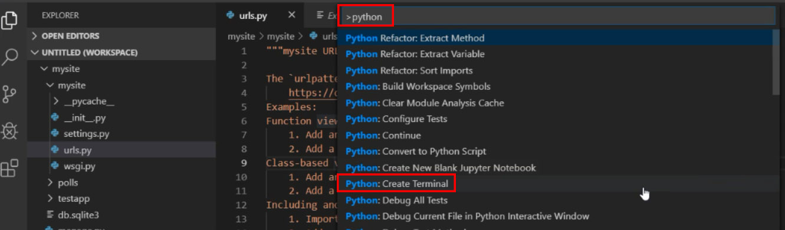Screen dimensions: 785x230
Task: Open db.sqlite3 in the explorer
Action: [x=121, y=215]
